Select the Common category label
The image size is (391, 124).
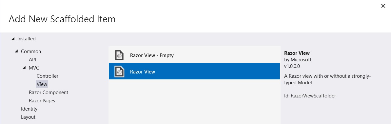coord(31,52)
